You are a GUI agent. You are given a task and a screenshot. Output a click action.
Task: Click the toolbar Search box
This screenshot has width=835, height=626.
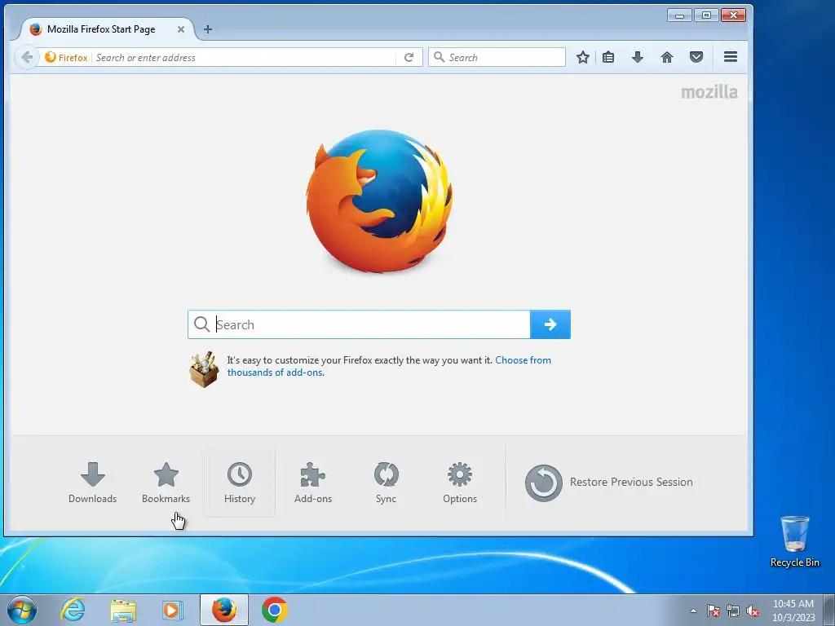coord(497,57)
